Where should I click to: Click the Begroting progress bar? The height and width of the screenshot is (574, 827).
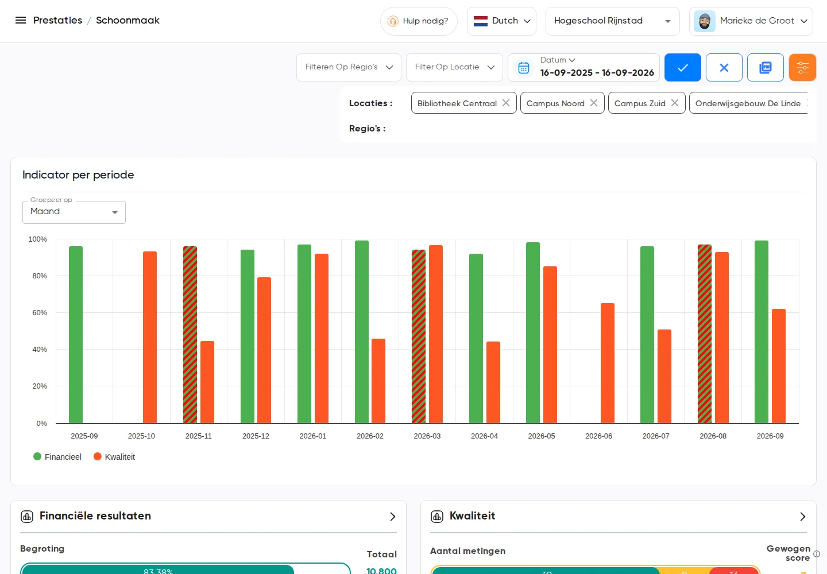[x=186, y=569]
